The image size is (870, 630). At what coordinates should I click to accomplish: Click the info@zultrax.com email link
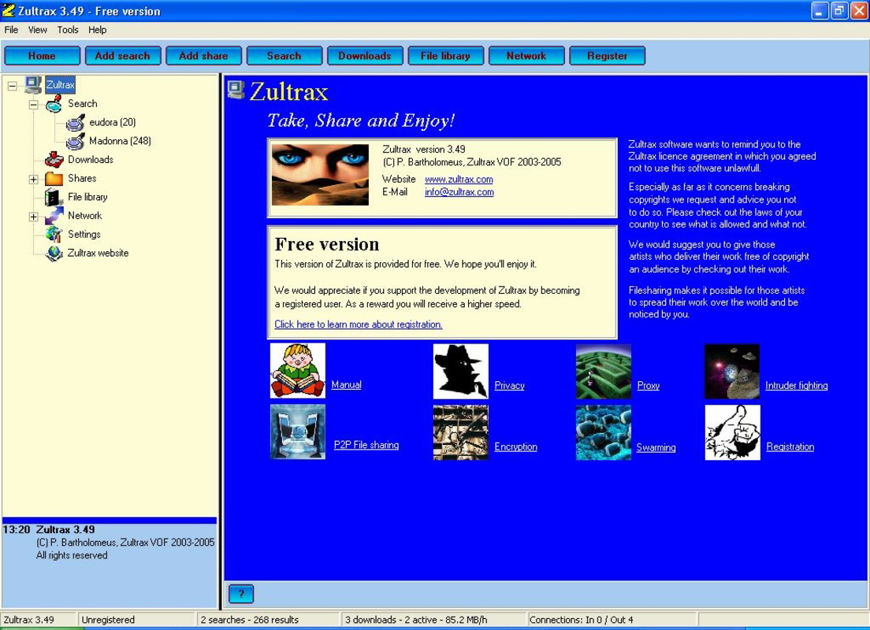click(459, 192)
